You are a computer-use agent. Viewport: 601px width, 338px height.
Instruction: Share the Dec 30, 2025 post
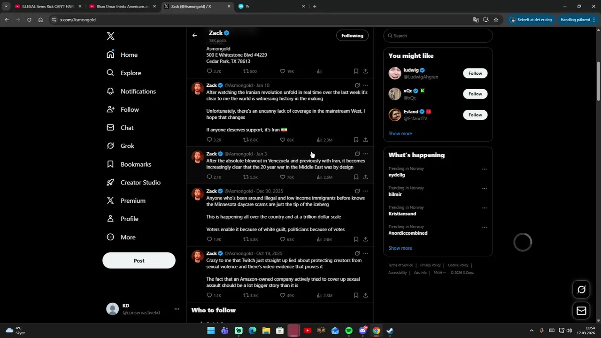[365, 239]
